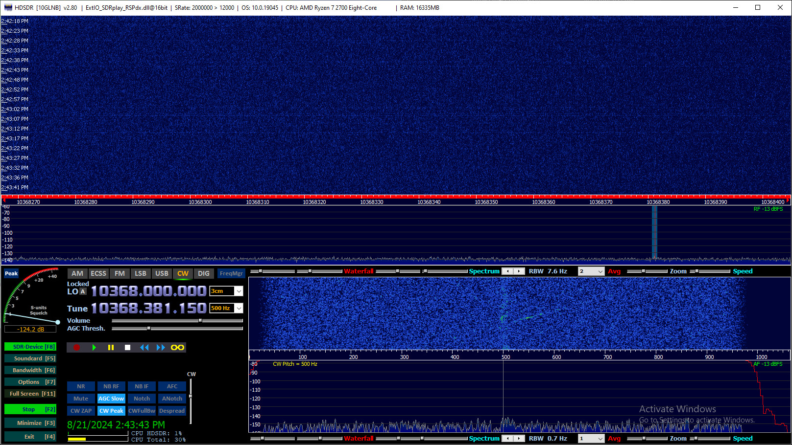Click the Options [F7] button
Screen dimensions: 792x445
(30, 382)
